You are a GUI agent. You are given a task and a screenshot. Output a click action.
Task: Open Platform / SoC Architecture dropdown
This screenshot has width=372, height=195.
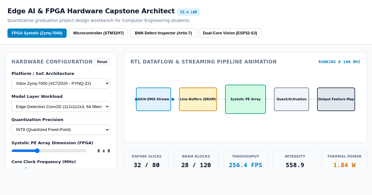point(61,84)
